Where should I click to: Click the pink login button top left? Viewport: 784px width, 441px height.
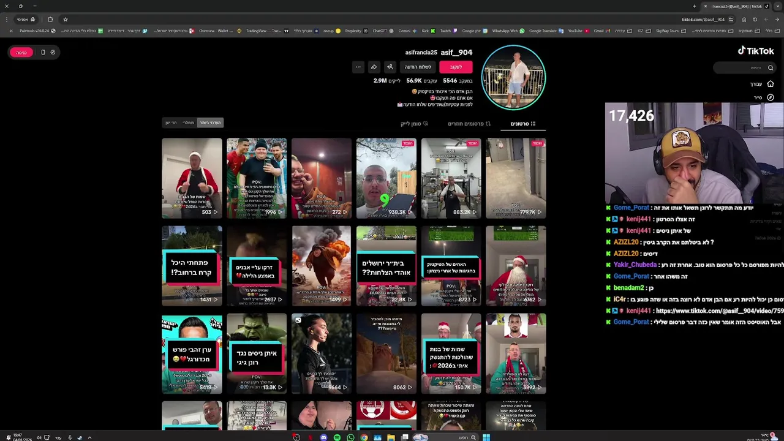21,52
